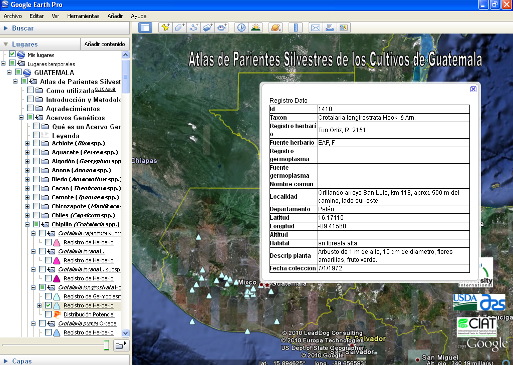The image size is (513, 365).
Task: Open the Ver menu
Action: (x=55, y=16)
